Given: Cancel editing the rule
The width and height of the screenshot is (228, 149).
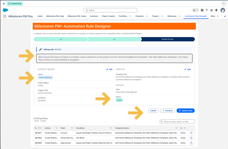Looking at the screenshot, I should (153, 111).
